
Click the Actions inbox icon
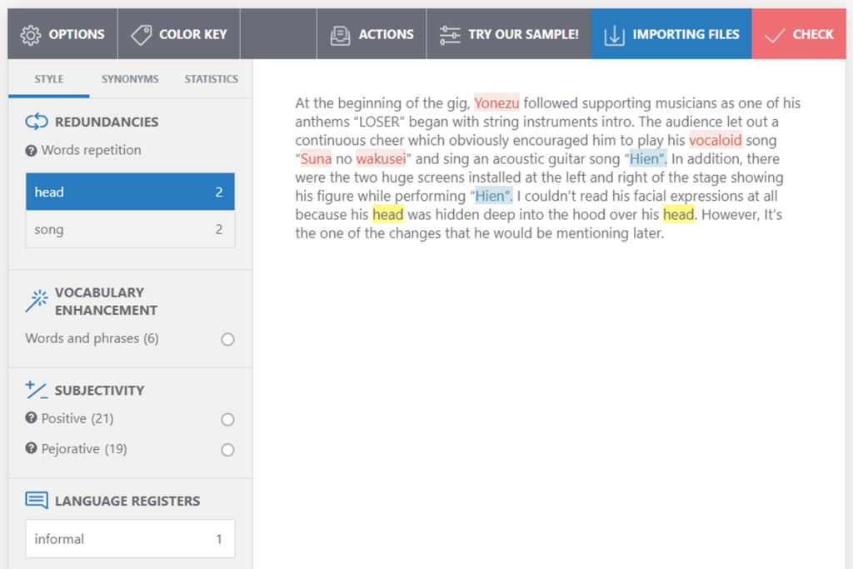pos(341,35)
